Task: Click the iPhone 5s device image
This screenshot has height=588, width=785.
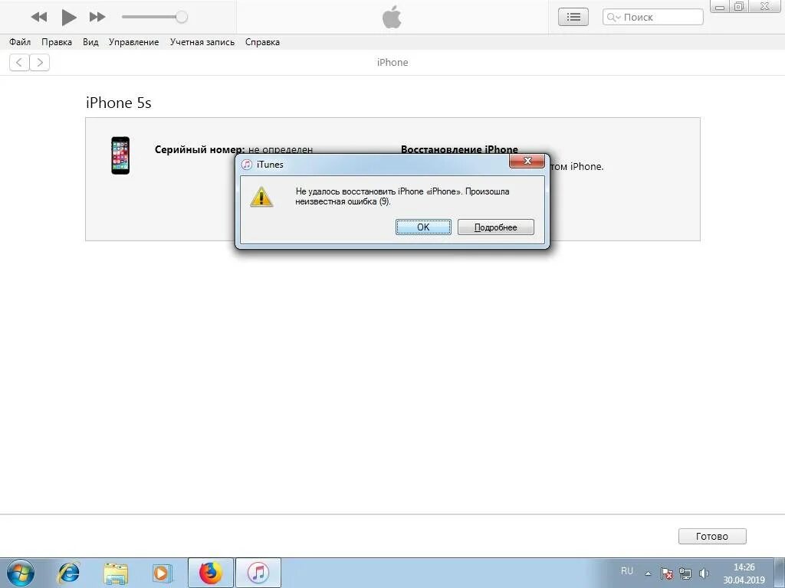Action: (x=120, y=155)
